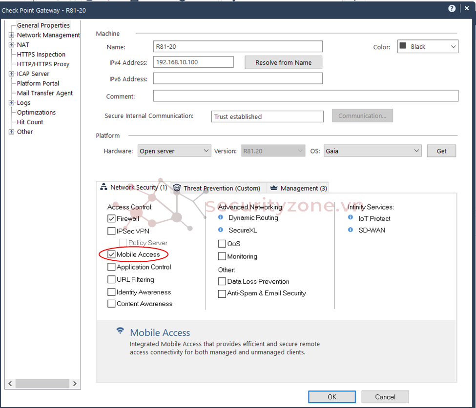Image resolution: width=476 pixels, height=408 pixels.
Task: Expand the Other tree node
Action: [11, 132]
